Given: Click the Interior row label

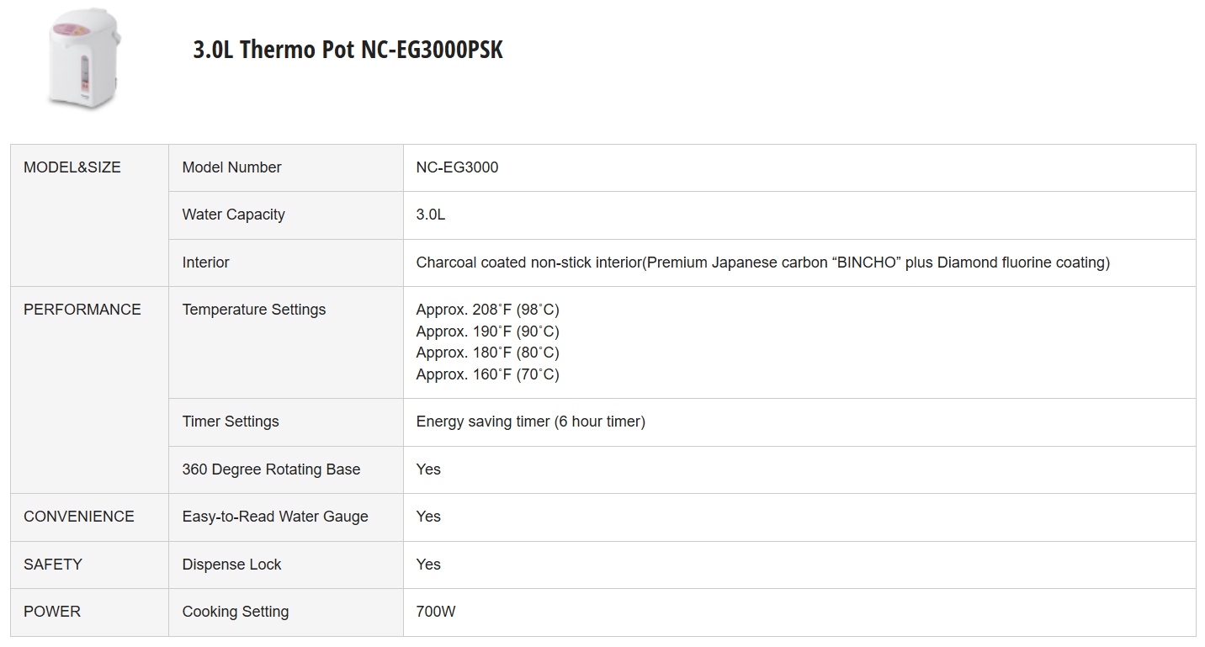Looking at the screenshot, I should click(205, 263).
